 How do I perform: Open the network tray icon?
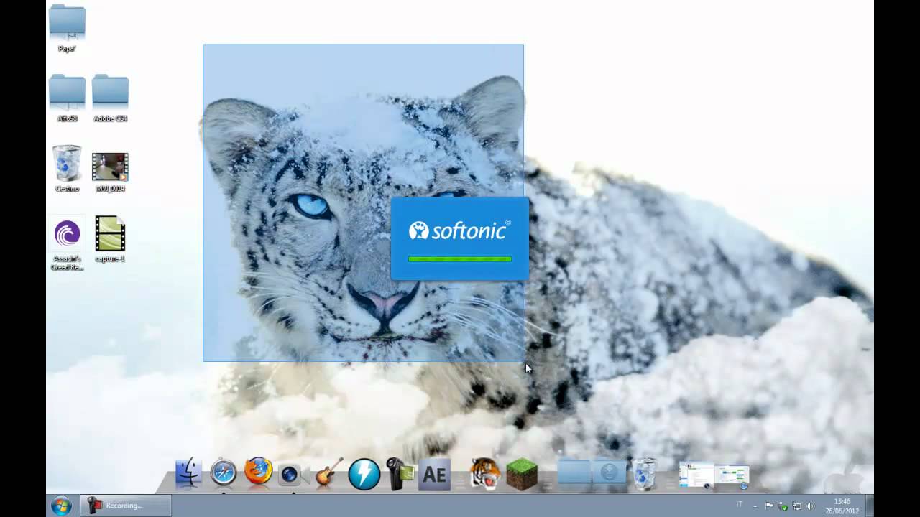tap(797, 506)
